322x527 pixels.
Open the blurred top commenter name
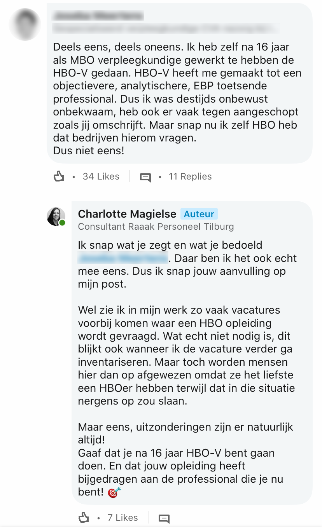click(98, 16)
